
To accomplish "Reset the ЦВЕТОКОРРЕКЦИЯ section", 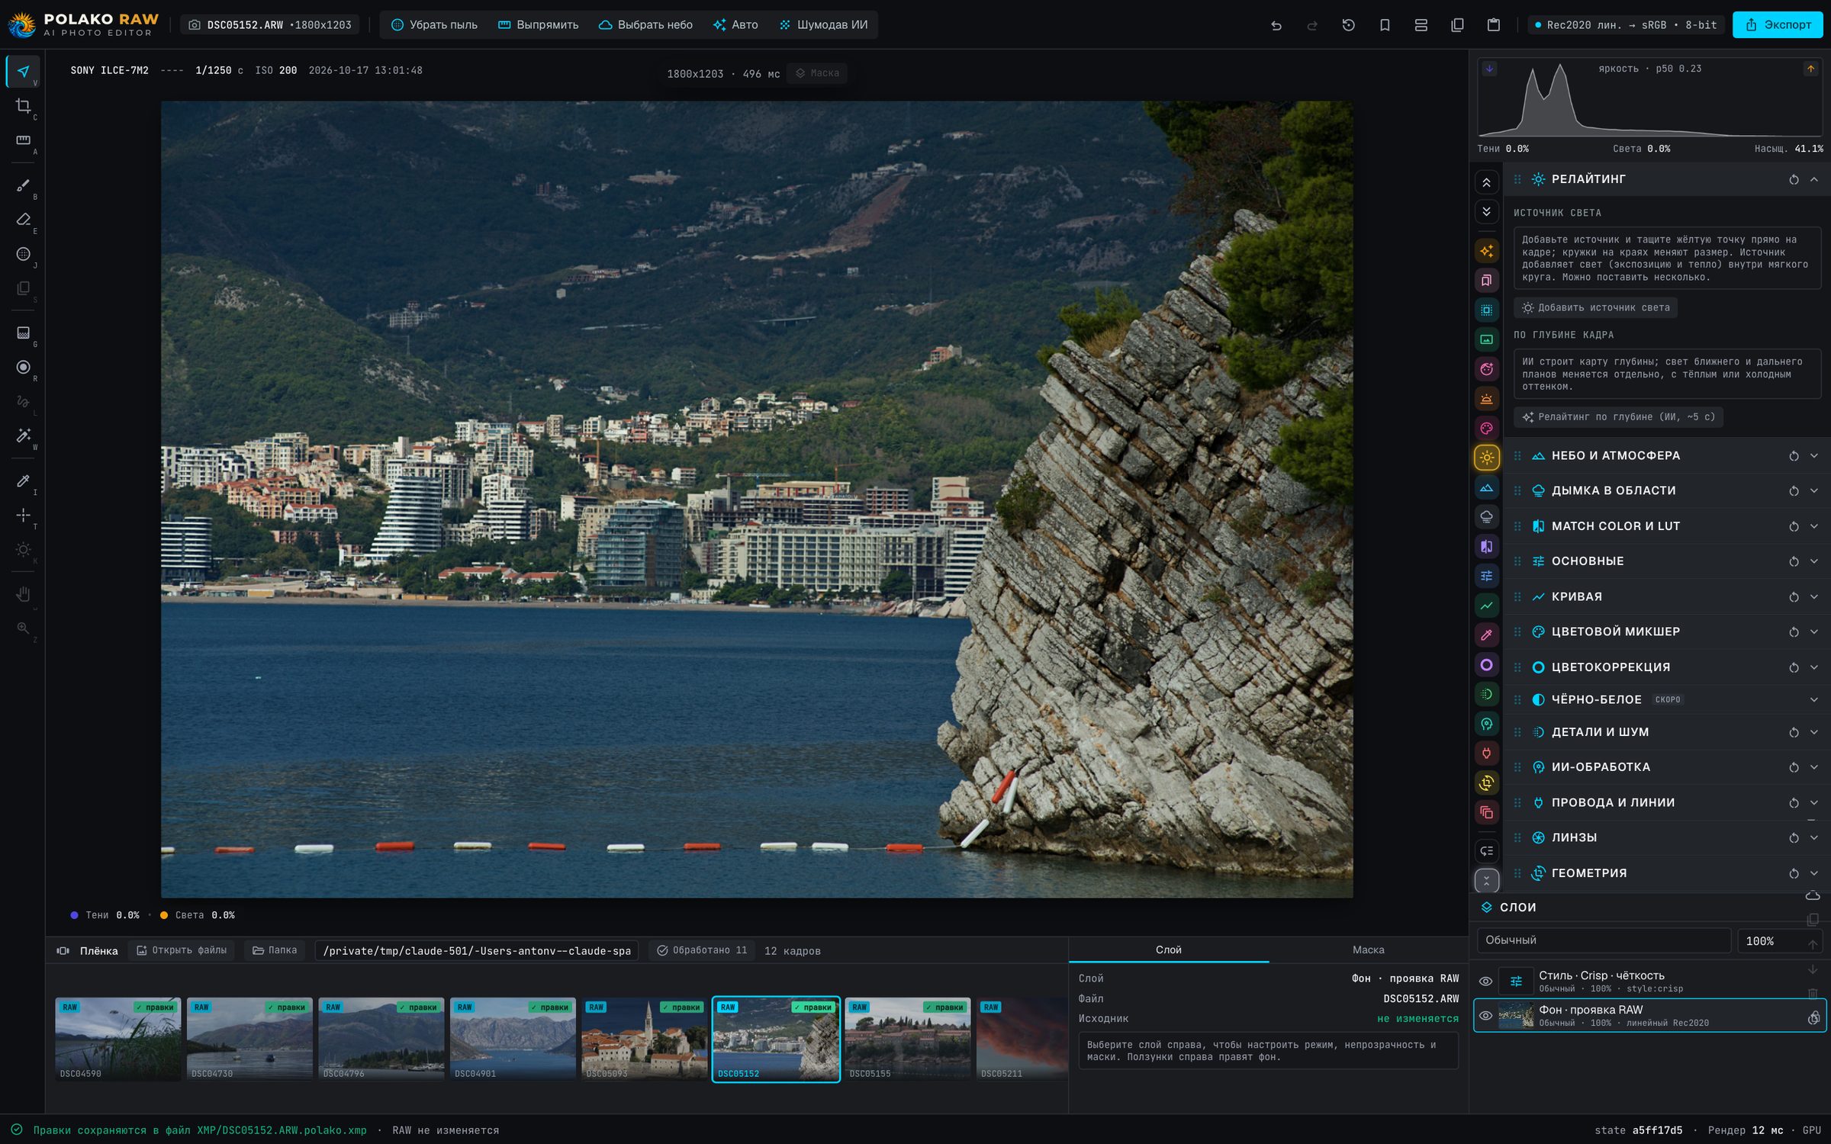I will 1794,667.
